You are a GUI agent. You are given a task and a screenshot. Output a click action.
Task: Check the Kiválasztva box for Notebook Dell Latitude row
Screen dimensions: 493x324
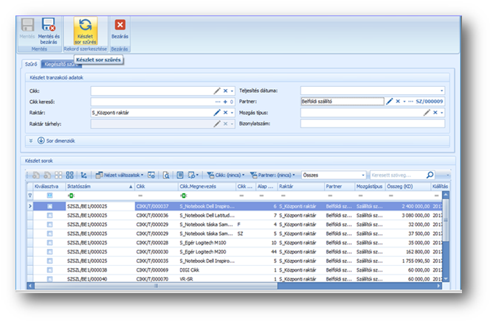coord(50,216)
